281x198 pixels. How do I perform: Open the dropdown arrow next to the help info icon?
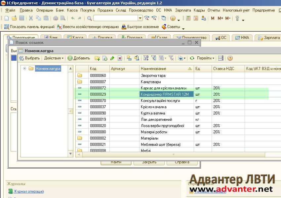(179, 20)
